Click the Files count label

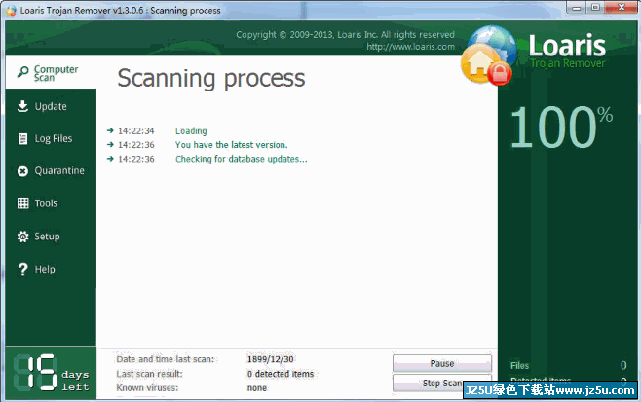pos(519,365)
